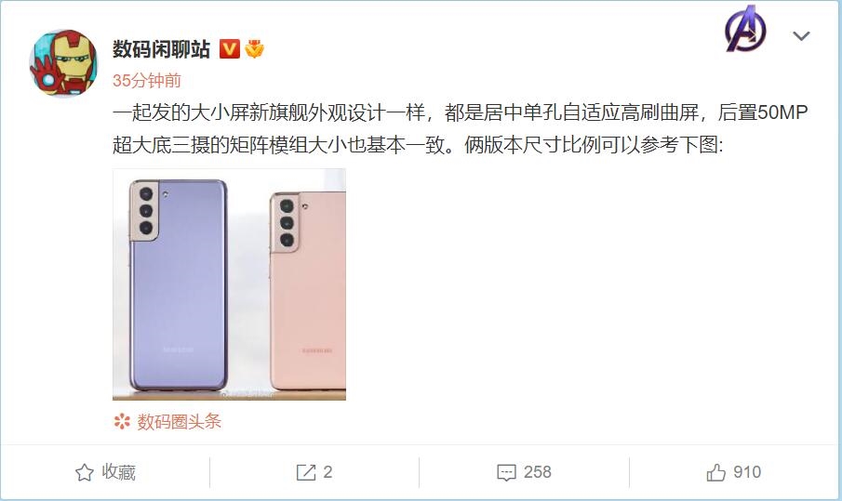Click the repost count 2
842x501 pixels.
pyautogui.click(x=327, y=472)
